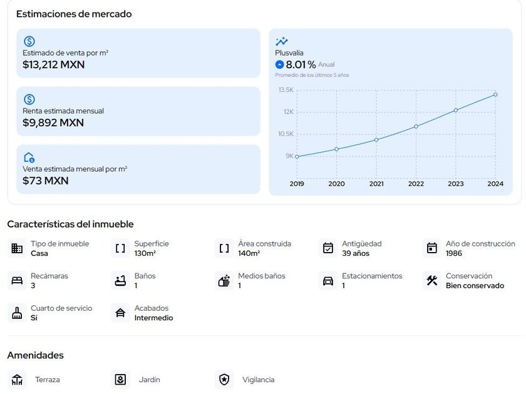Click the 2022 data point on the line
526x394 pixels.
[x=416, y=126]
